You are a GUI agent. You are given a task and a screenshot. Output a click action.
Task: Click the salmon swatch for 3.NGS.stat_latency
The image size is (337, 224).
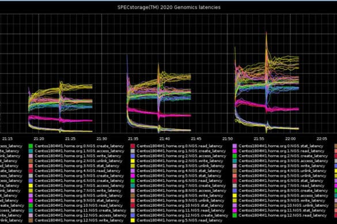tap(31, 165)
